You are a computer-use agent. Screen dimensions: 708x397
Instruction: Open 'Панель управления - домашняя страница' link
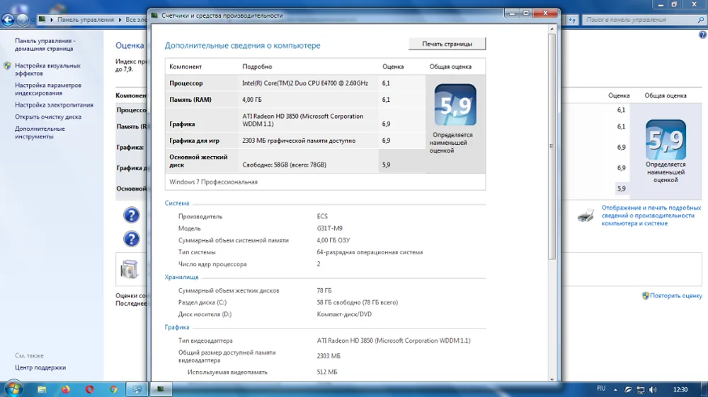click(x=45, y=45)
